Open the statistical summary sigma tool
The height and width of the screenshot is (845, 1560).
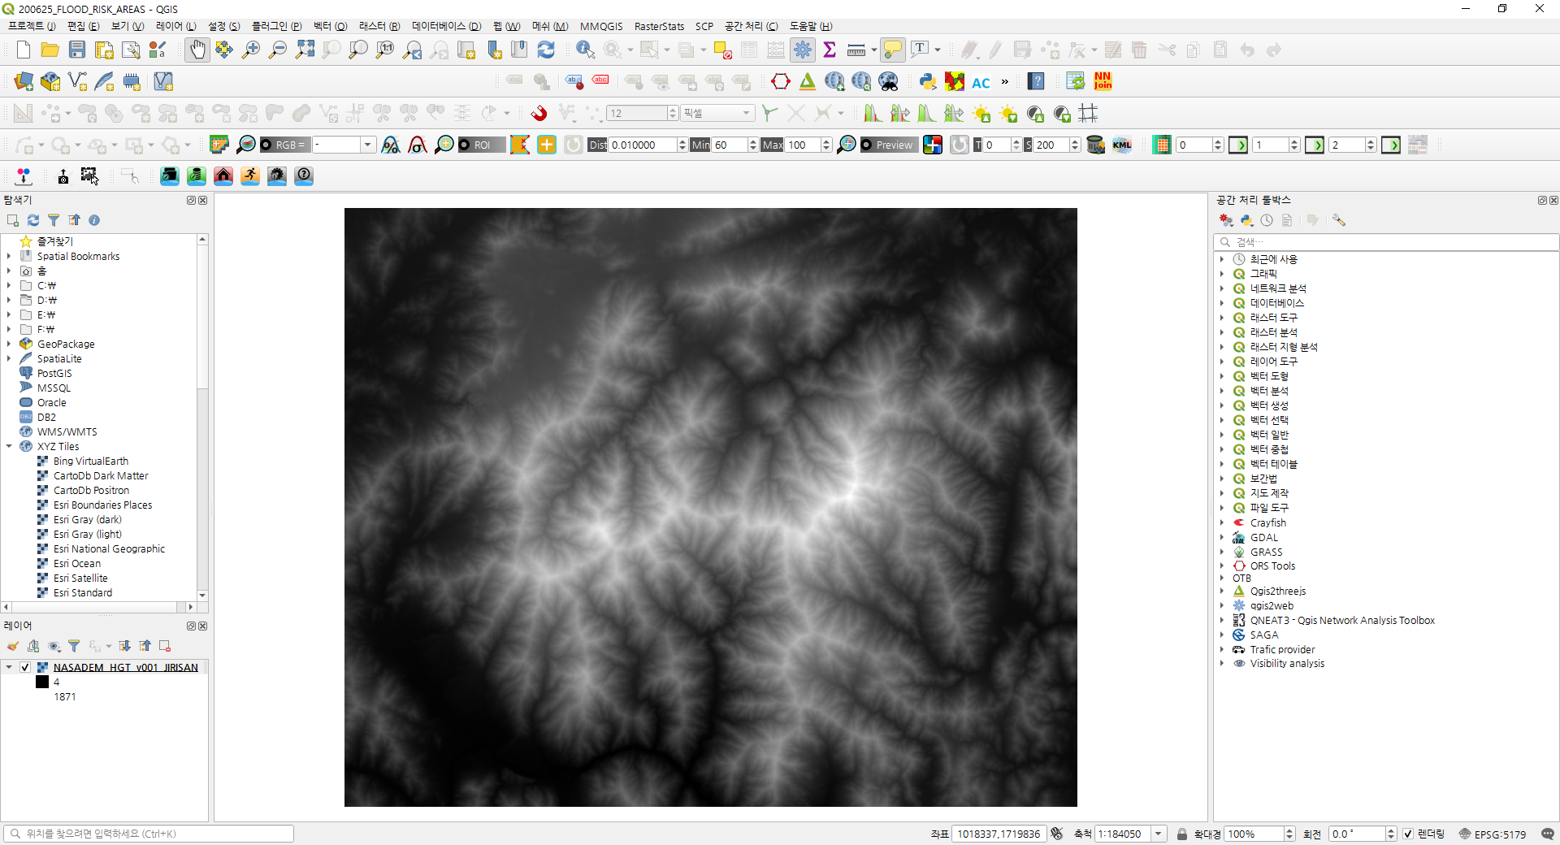click(x=830, y=50)
